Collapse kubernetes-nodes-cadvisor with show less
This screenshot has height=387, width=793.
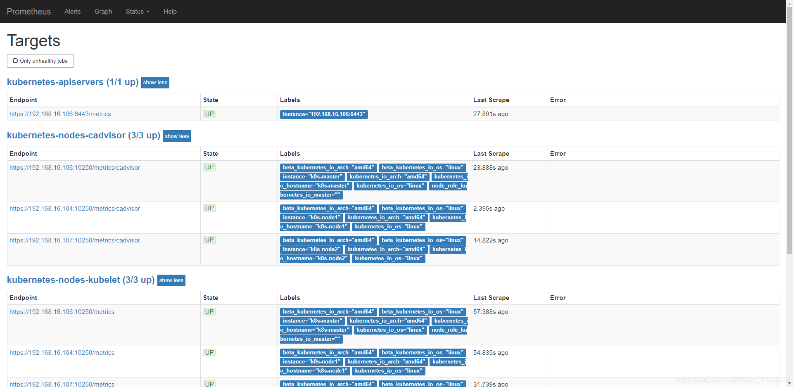point(177,136)
